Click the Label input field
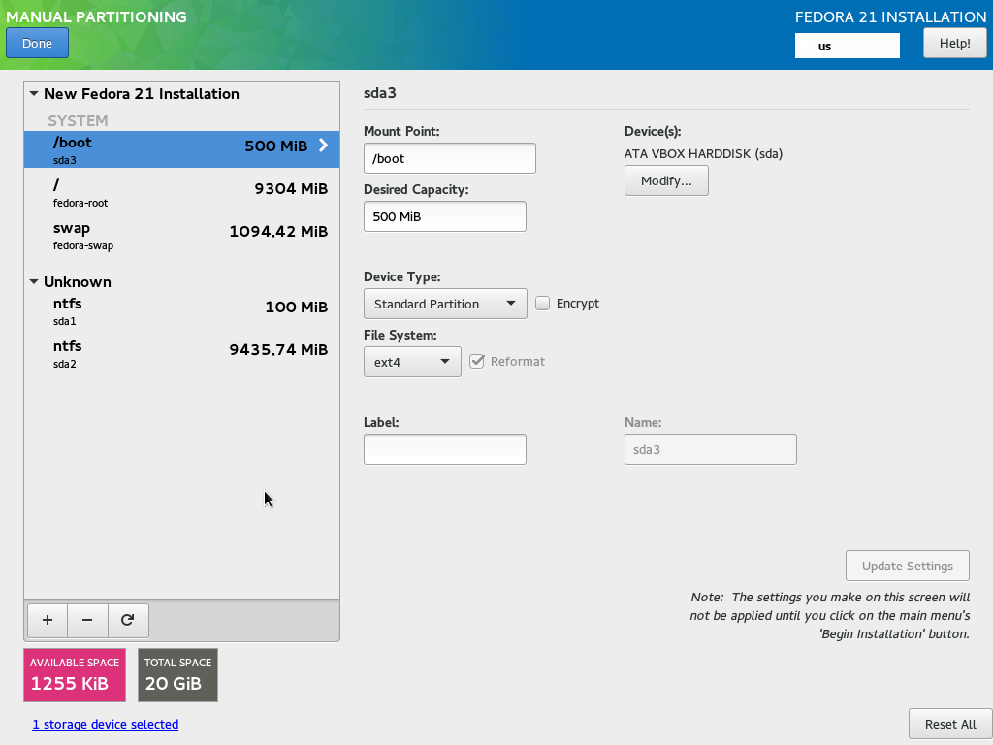 point(445,449)
